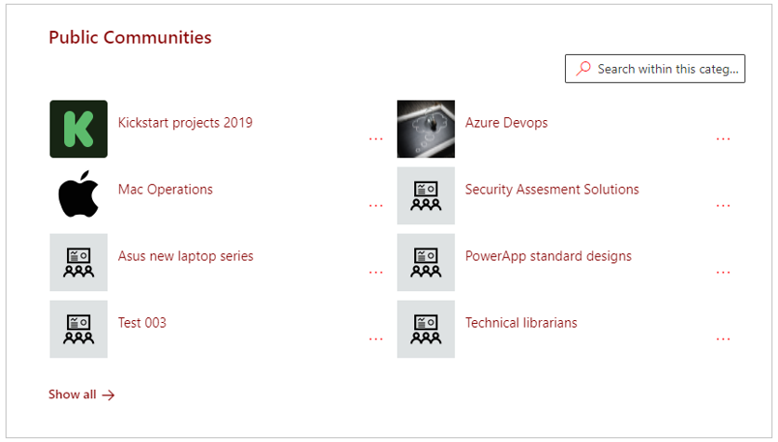Focus the Search within this category field

(655, 69)
